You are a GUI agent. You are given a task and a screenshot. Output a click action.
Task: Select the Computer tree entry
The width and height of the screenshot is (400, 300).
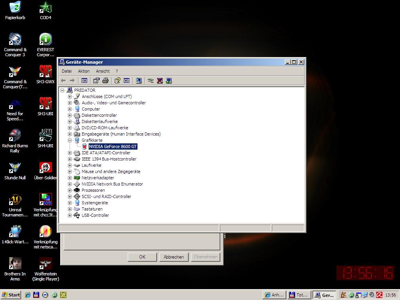coord(91,109)
